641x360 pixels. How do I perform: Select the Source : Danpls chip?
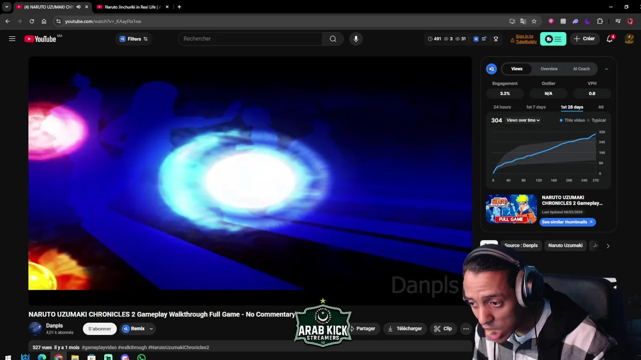pos(521,245)
